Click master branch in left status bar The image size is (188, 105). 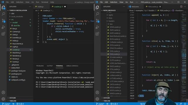(x=6, y=104)
